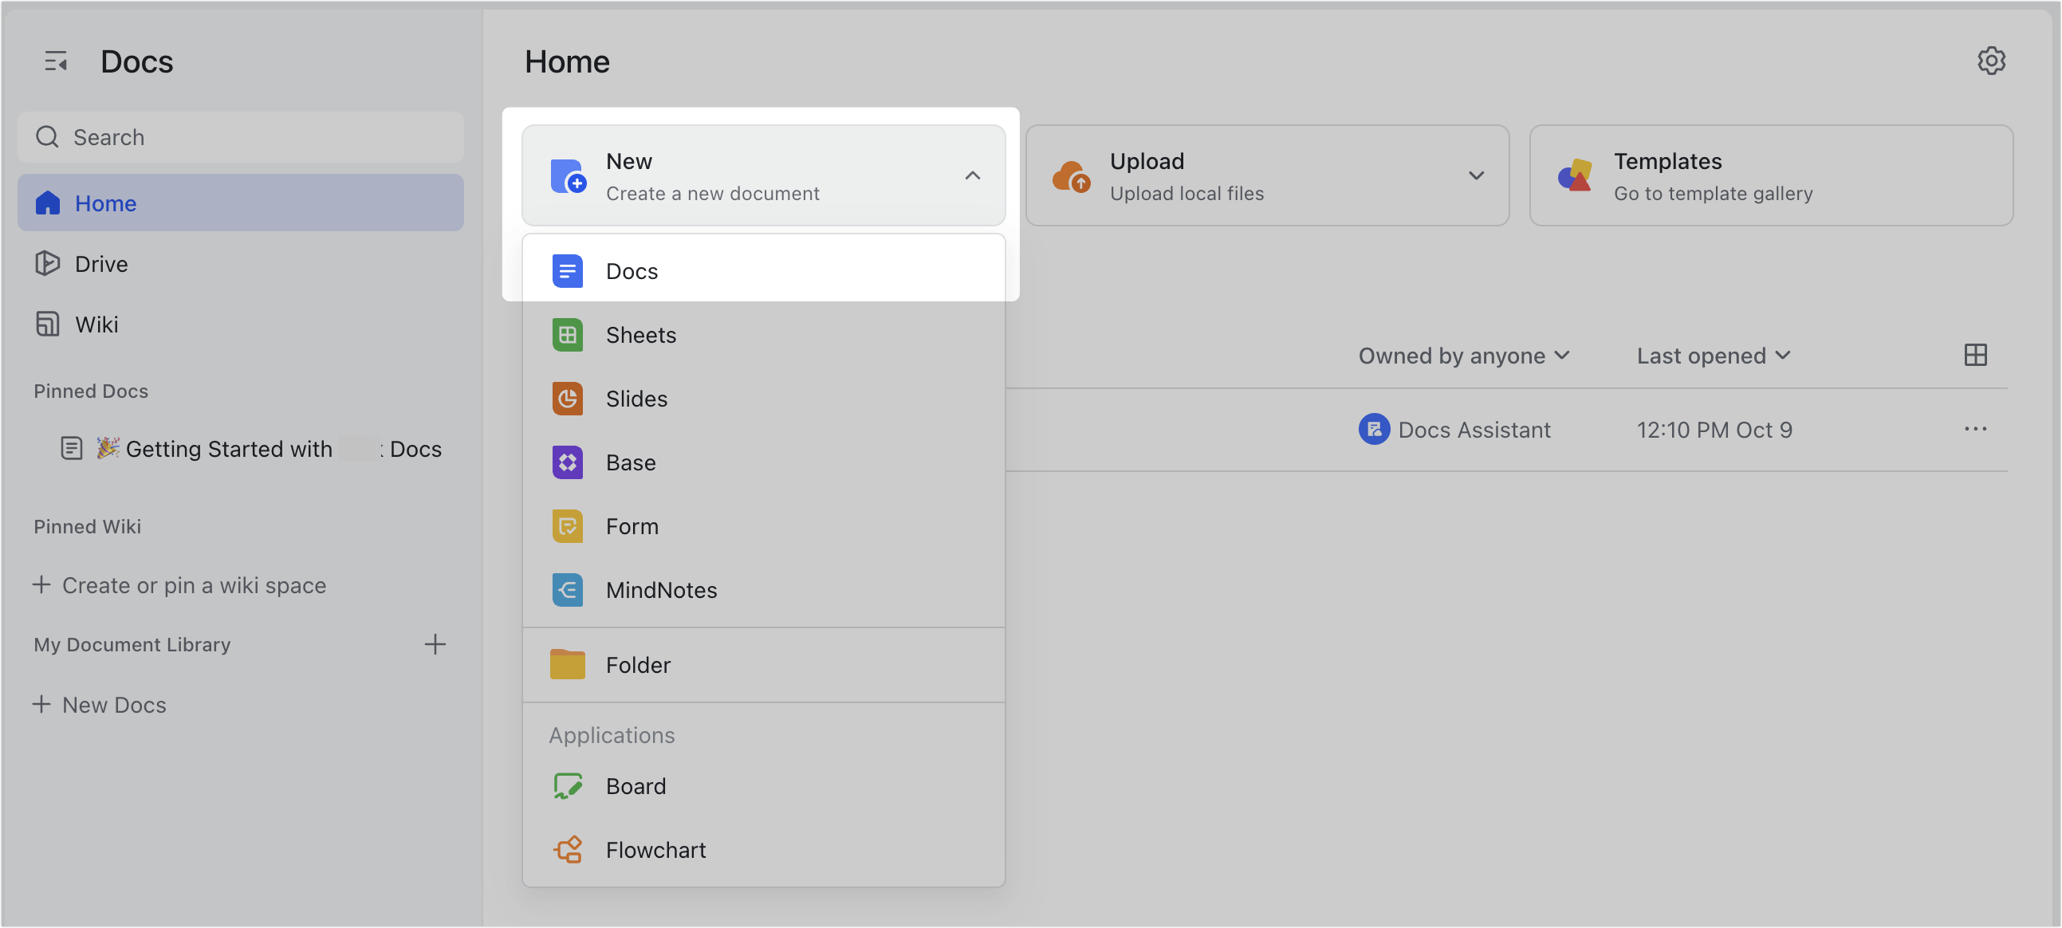
Task: Open the Last opened sort dropdown
Action: (1713, 356)
